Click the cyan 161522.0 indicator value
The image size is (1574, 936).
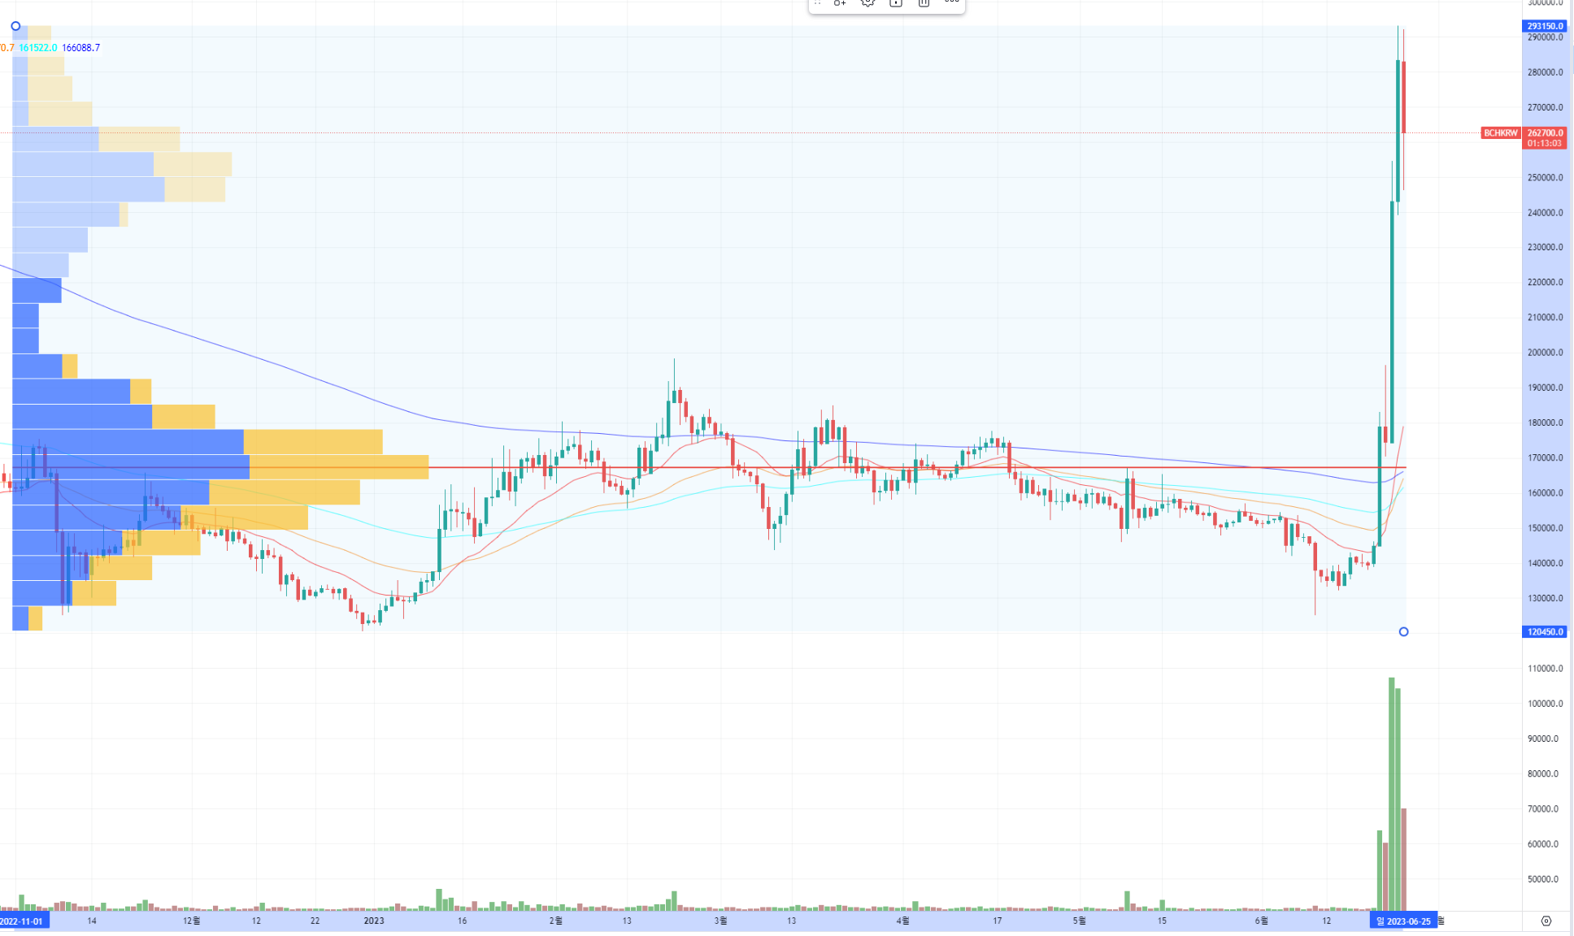click(38, 48)
